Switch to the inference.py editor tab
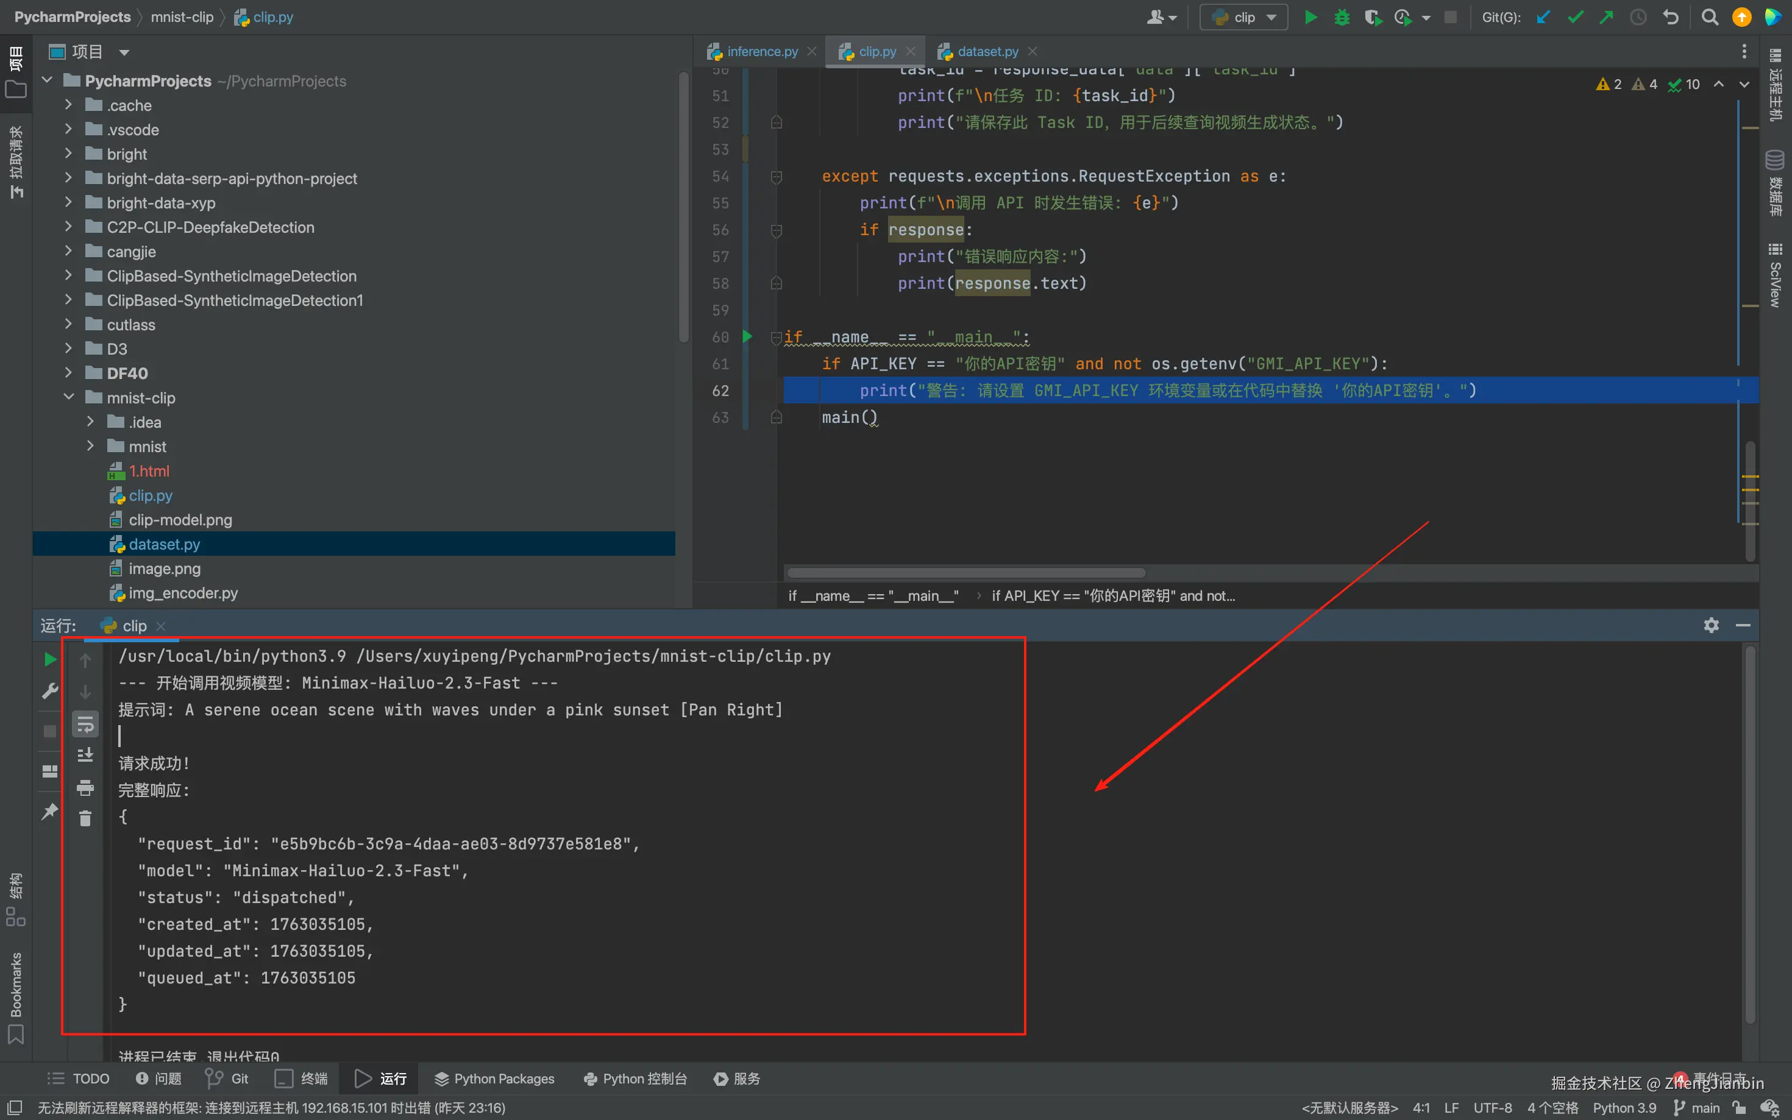 (761, 51)
